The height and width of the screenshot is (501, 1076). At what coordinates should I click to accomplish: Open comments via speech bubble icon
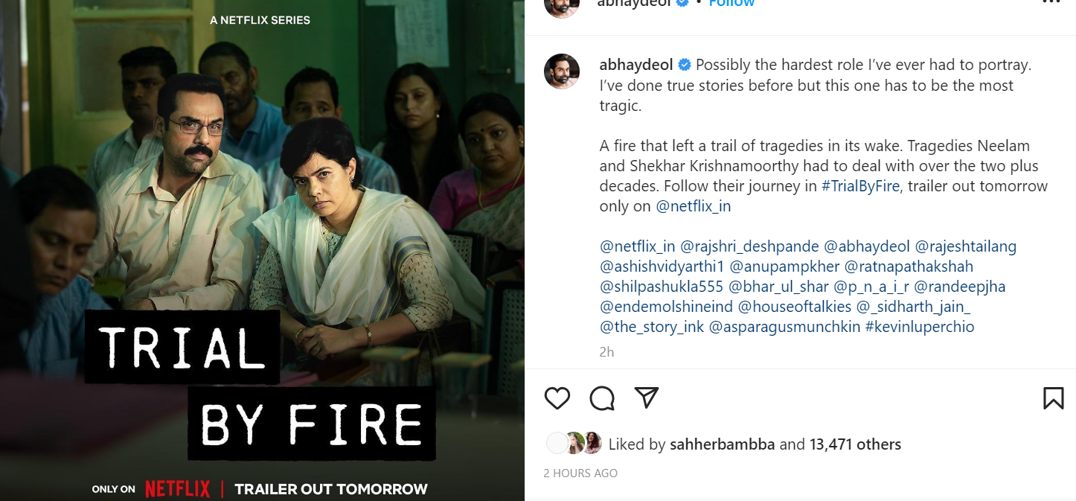(x=602, y=398)
